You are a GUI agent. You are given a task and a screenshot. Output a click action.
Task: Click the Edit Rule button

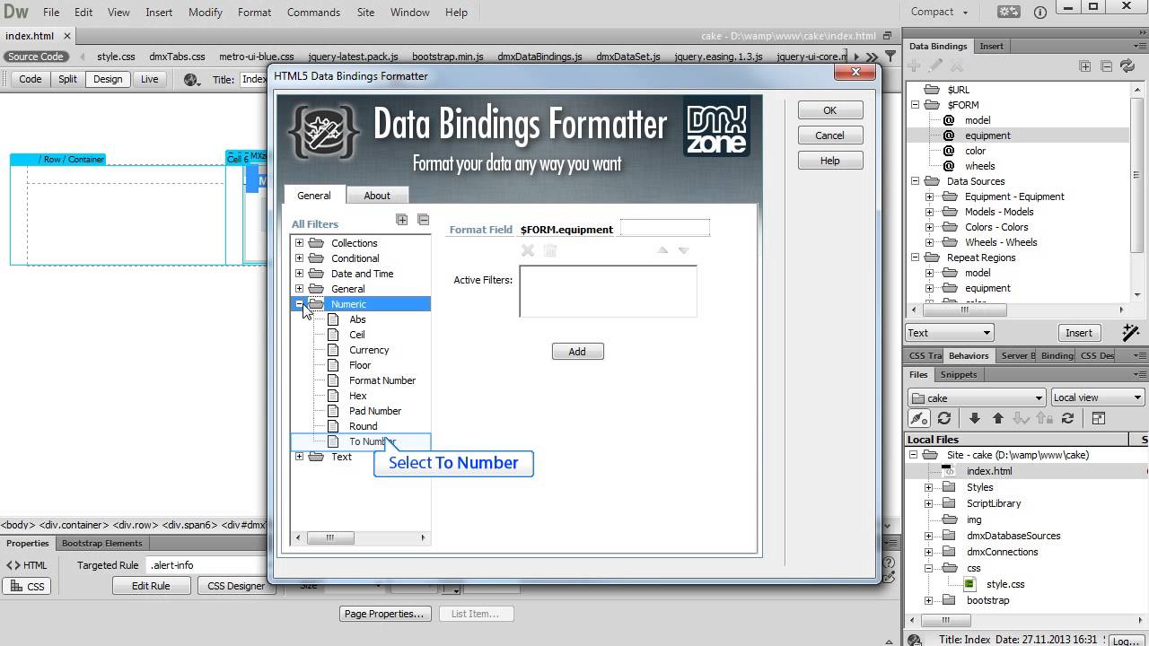coord(151,586)
